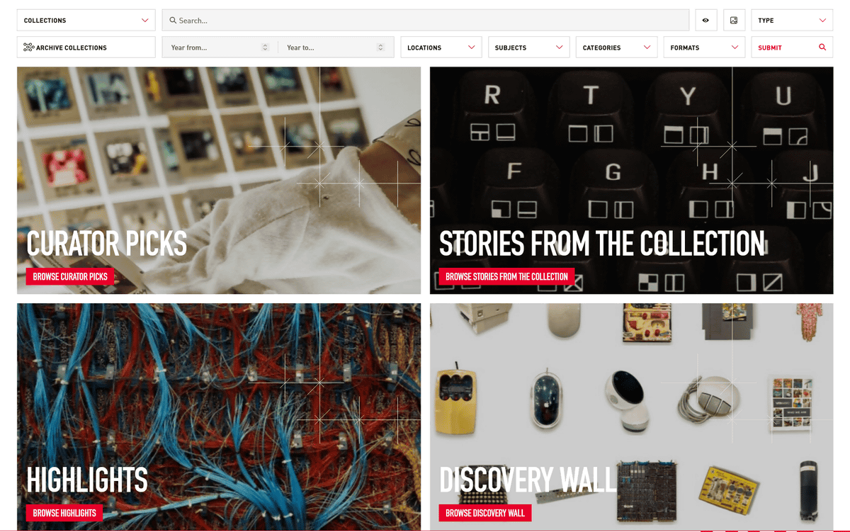Click the Year to stepper arrows
This screenshot has width=850, height=532.
click(380, 47)
